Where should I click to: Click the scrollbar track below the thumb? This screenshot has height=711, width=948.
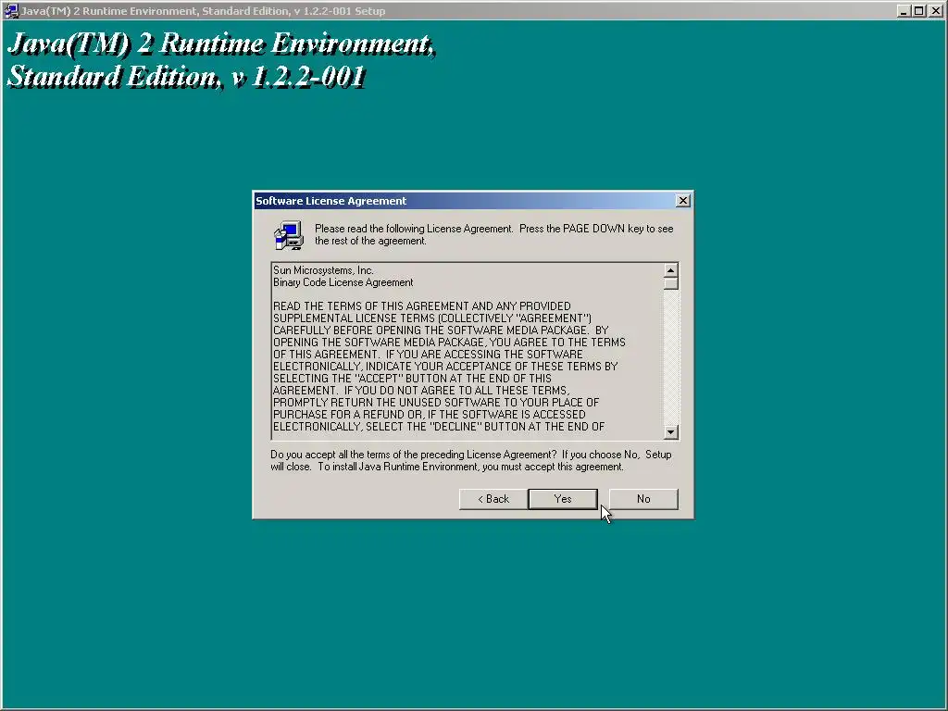coord(670,356)
